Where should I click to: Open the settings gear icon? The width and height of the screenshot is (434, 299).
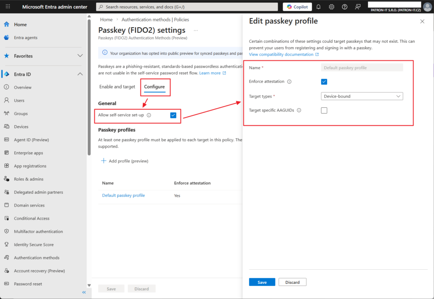[331, 7]
